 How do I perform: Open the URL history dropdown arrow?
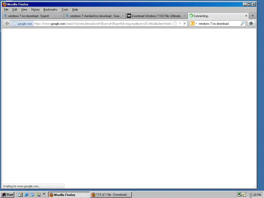(180, 23)
